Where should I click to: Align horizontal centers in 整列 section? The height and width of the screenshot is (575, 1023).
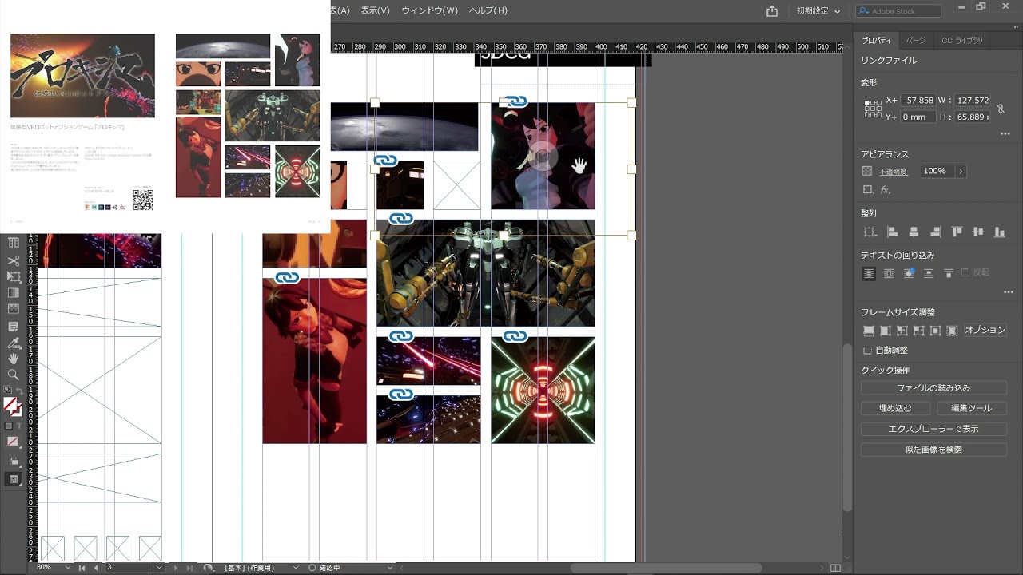914,232
